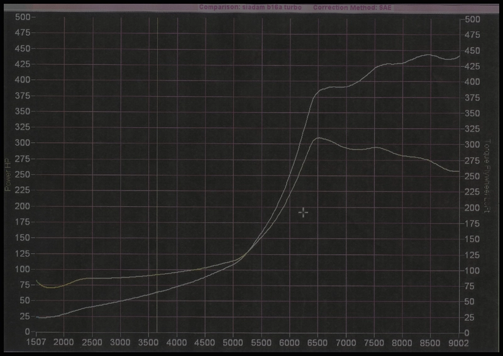The height and width of the screenshot is (356, 503).
Task: Select 400 on the Power HP axis
Action: coord(23,80)
